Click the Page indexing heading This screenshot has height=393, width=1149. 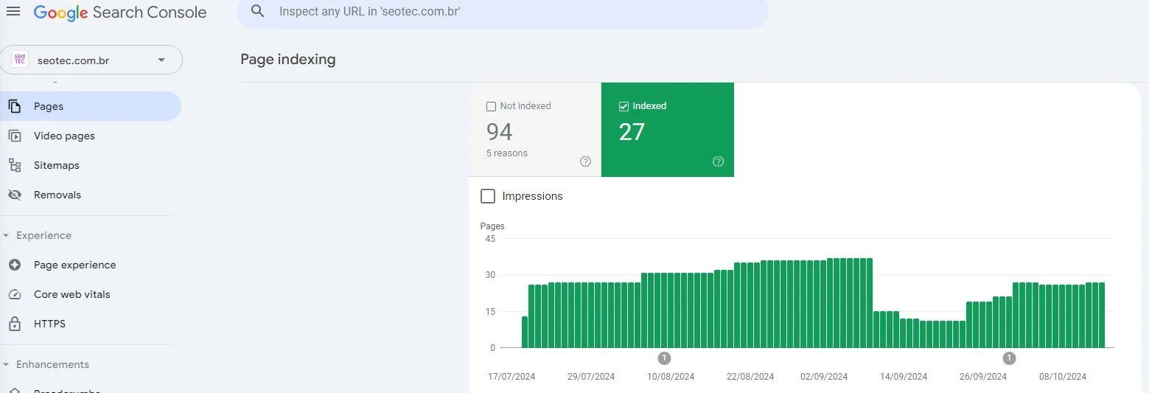(288, 60)
